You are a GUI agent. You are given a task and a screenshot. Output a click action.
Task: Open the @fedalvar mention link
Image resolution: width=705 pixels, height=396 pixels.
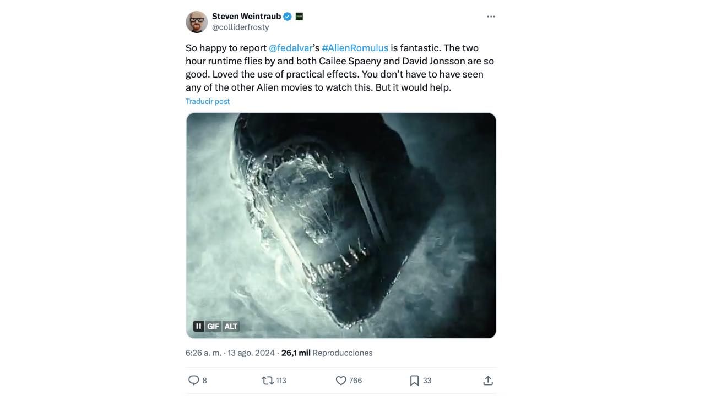point(290,48)
